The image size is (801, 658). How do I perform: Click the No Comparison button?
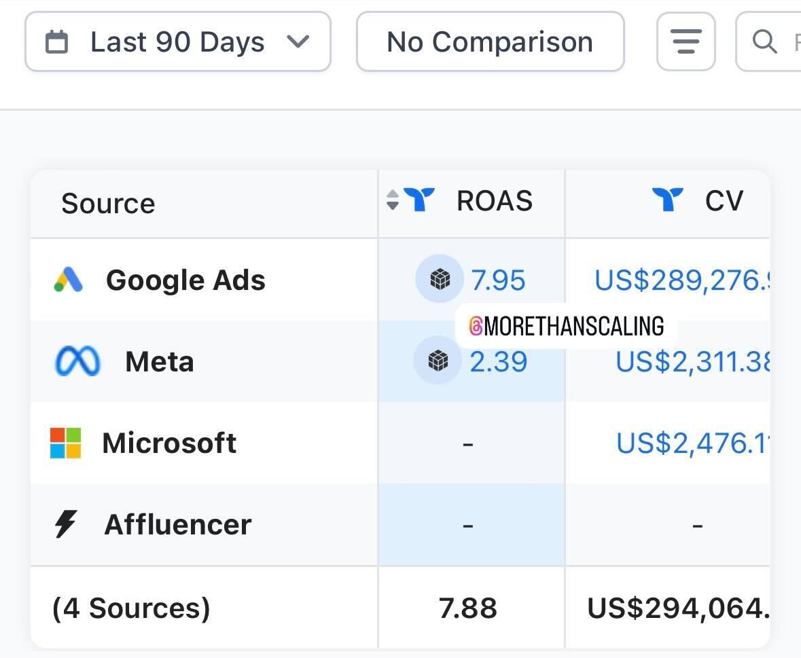(490, 42)
